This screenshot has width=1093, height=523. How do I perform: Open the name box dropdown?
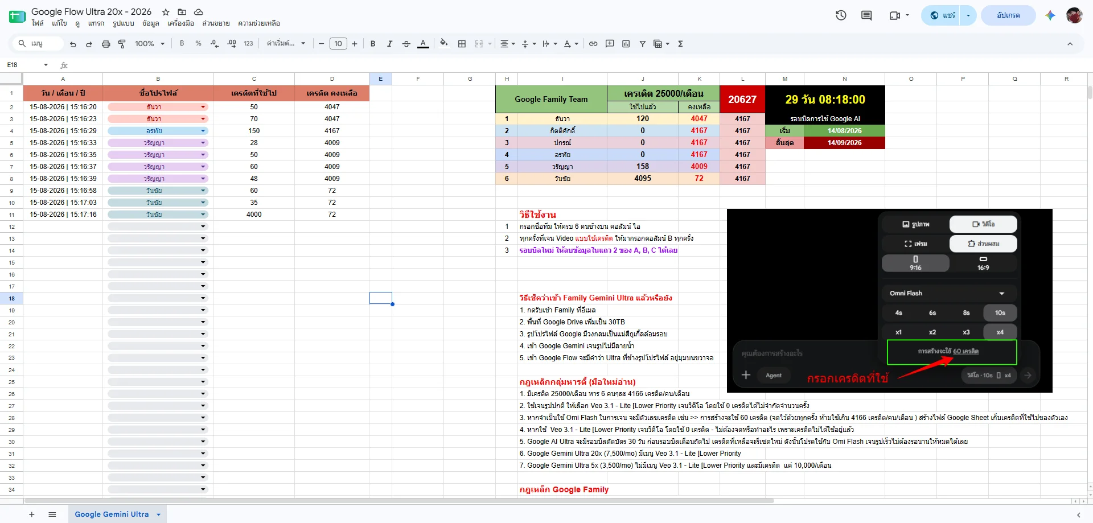coord(46,65)
